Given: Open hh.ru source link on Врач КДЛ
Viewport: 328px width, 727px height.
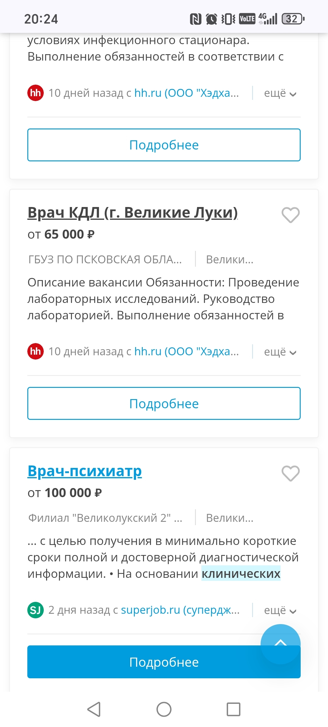Looking at the screenshot, I should 186,351.
